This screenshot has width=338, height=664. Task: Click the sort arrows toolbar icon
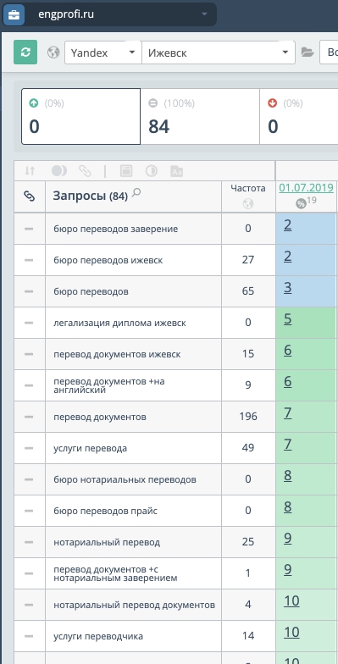30,171
